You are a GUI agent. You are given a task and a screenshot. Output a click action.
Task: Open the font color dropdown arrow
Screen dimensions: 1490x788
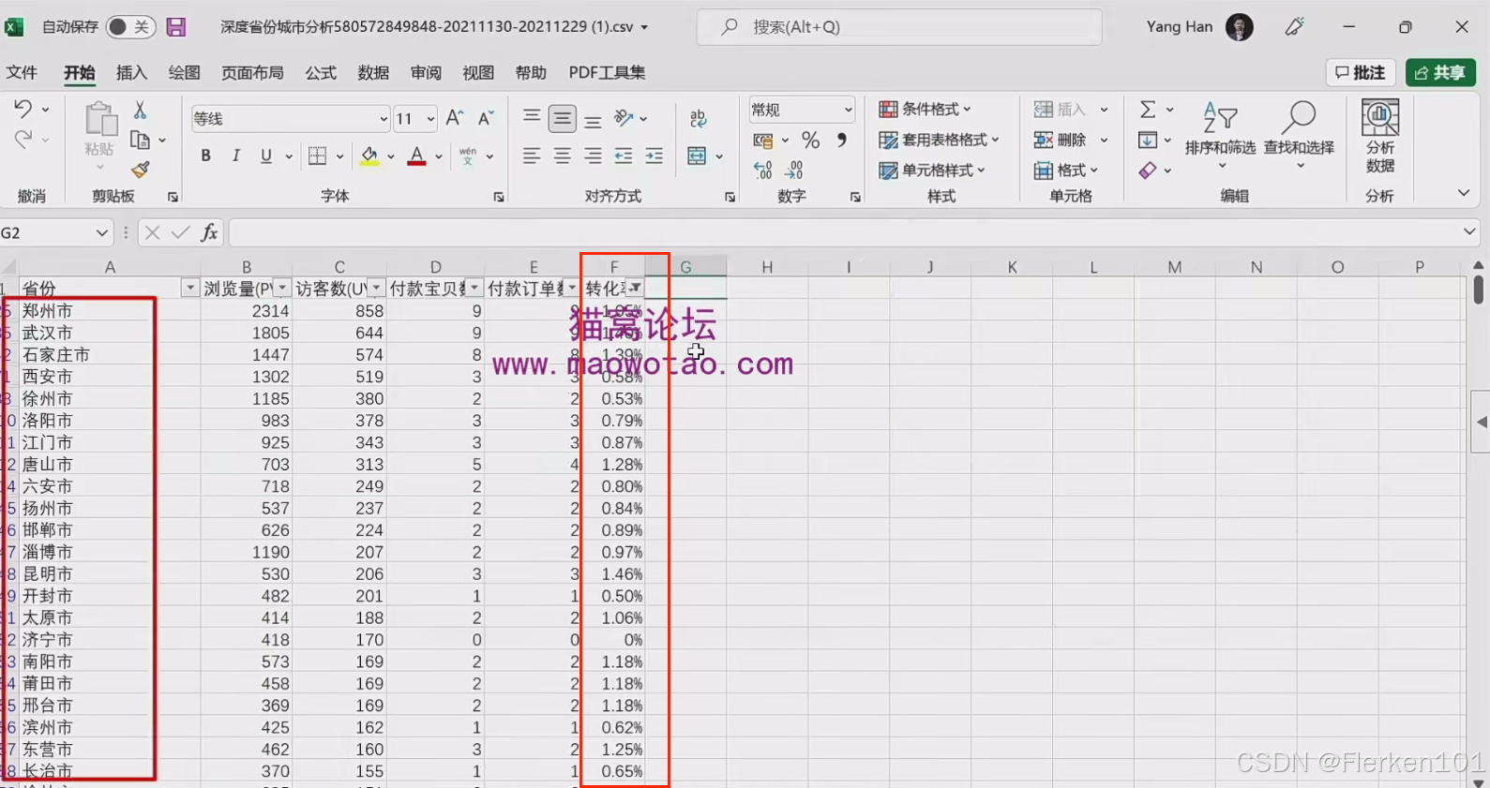pyautogui.click(x=439, y=156)
